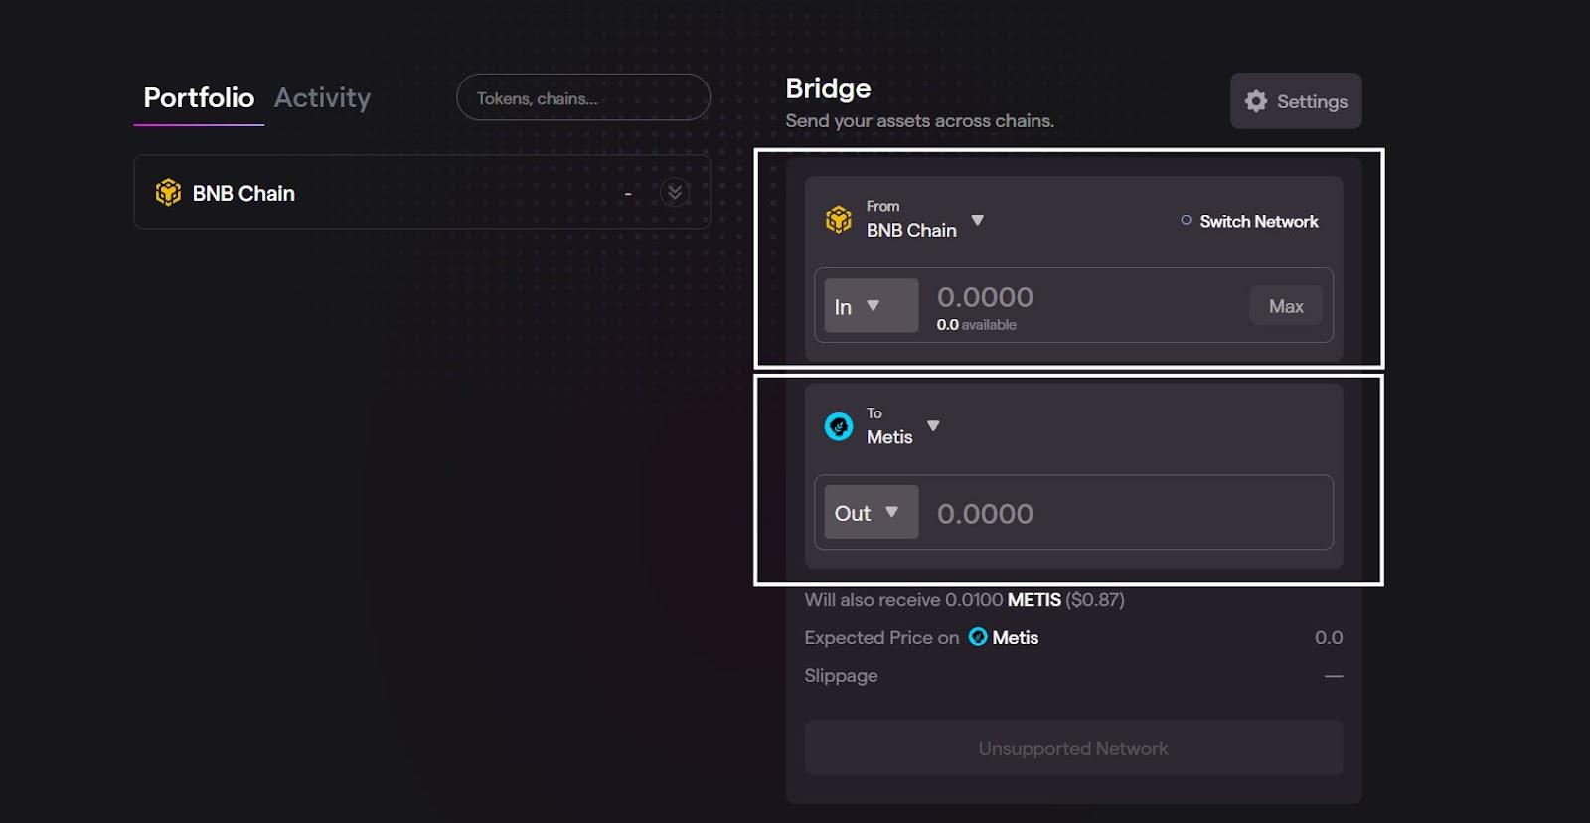The width and height of the screenshot is (1590, 823).
Task: Open the To chain selector dropdown
Action: [x=933, y=426]
